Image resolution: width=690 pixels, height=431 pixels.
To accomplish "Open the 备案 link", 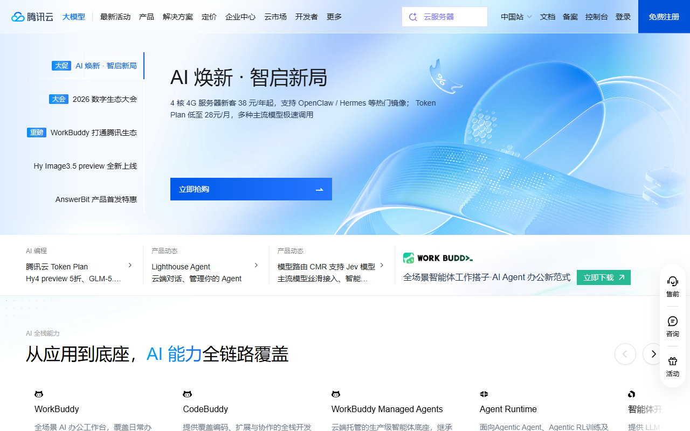I will [x=570, y=17].
